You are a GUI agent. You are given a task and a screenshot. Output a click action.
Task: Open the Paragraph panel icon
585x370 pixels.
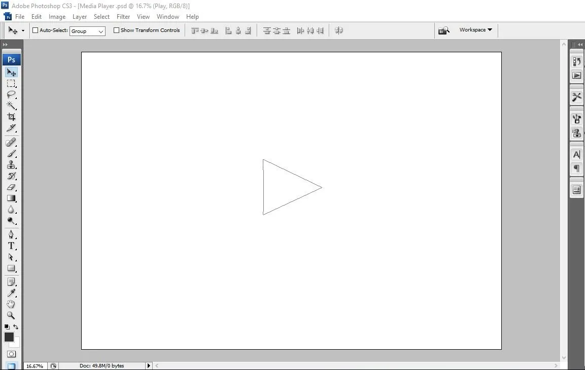[576, 169]
